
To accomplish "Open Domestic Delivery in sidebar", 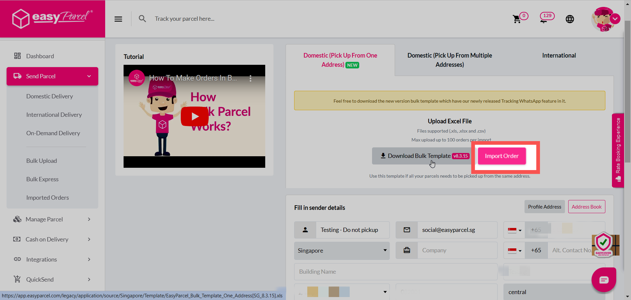I will point(50,96).
